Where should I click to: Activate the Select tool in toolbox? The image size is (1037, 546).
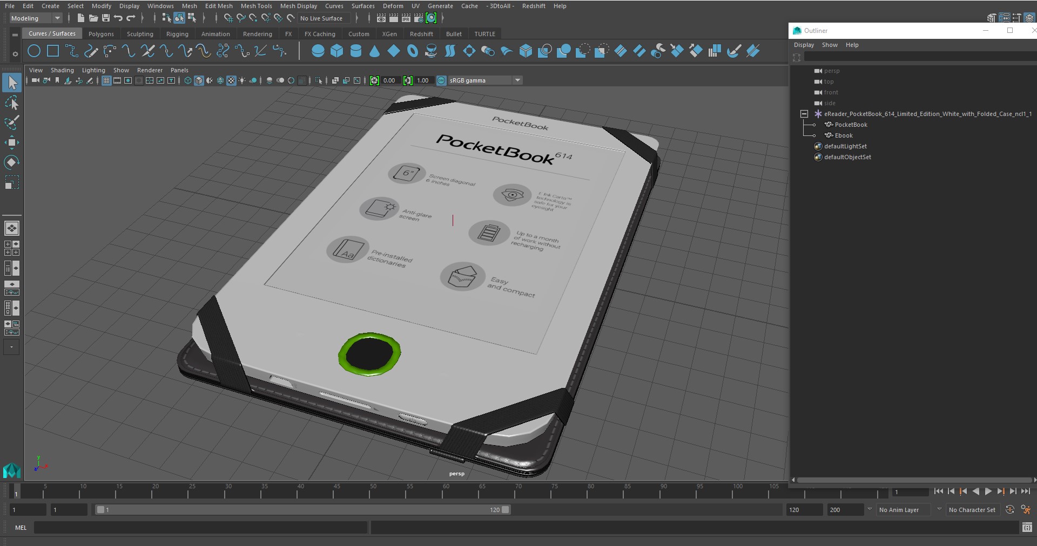point(12,83)
